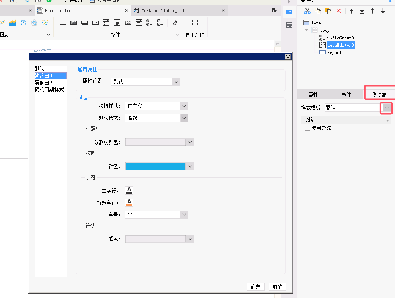Click the 取消 cancel button
The width and height of the screenshot is (395, 298).
(278, 287)
